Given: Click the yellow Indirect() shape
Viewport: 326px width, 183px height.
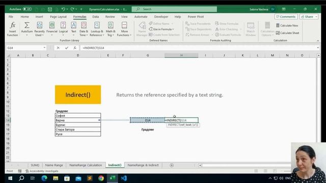Looking at the screenshot, I should pos(78,95).
